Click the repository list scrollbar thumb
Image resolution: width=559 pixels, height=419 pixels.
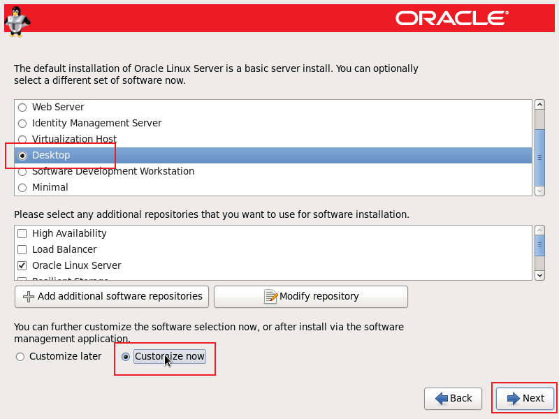click(539, 245)
